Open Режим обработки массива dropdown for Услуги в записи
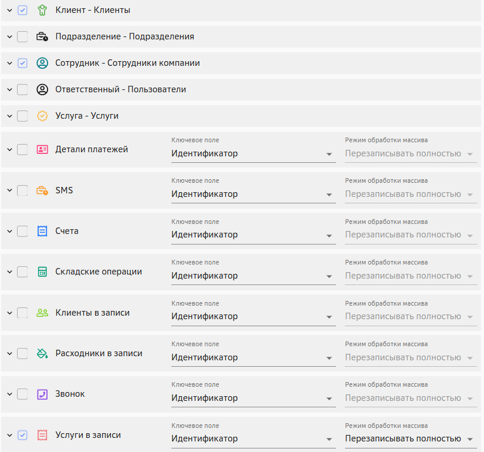Viewport: 484px width, 452px height. (x=411, y=438)
